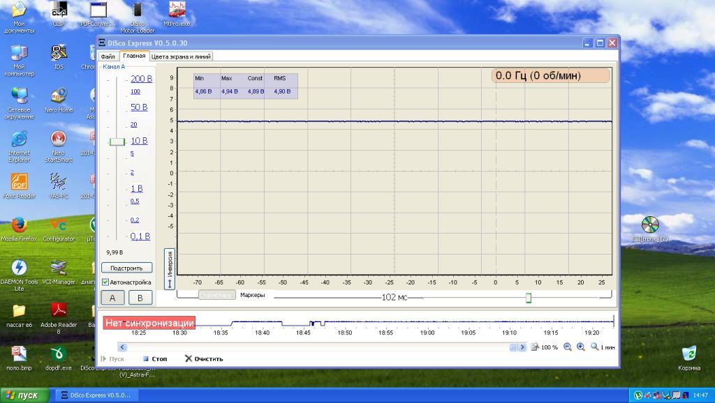Set voltage range to 200 В
Viewport: 715px width, 403px height.
point(141,79)
